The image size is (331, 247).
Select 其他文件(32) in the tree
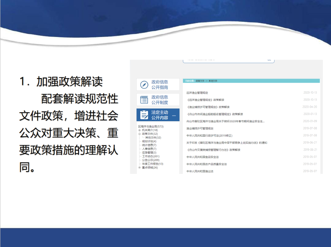click(153, 137)
